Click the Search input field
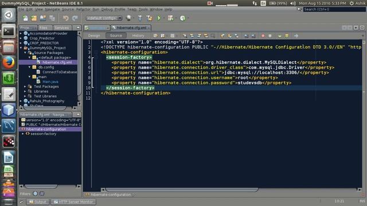The image size is (367, 206). [x=334, y=9]
